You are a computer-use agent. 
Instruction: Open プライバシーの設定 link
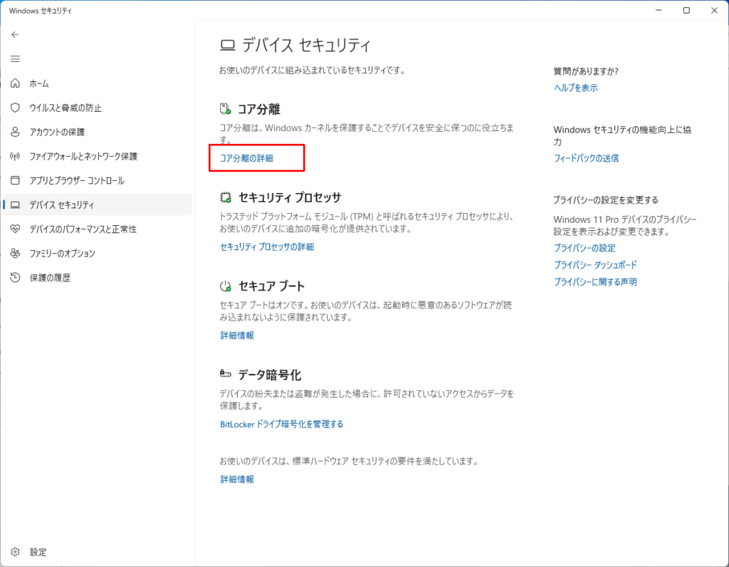click(584, 248)
